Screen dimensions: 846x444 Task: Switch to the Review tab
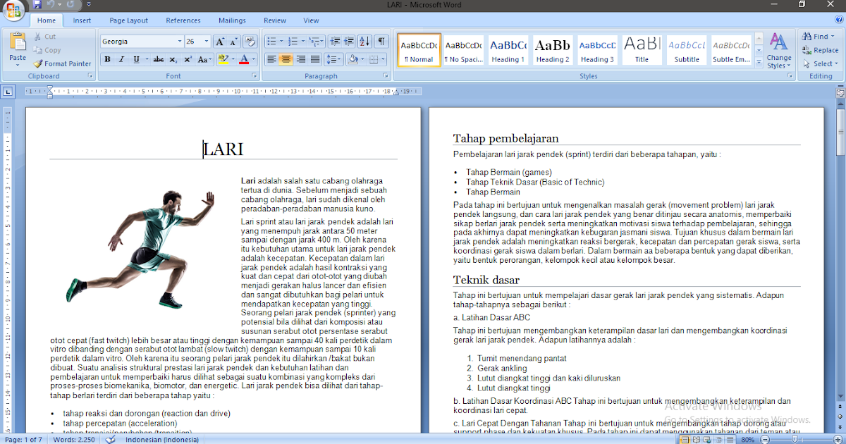(275, 20)
